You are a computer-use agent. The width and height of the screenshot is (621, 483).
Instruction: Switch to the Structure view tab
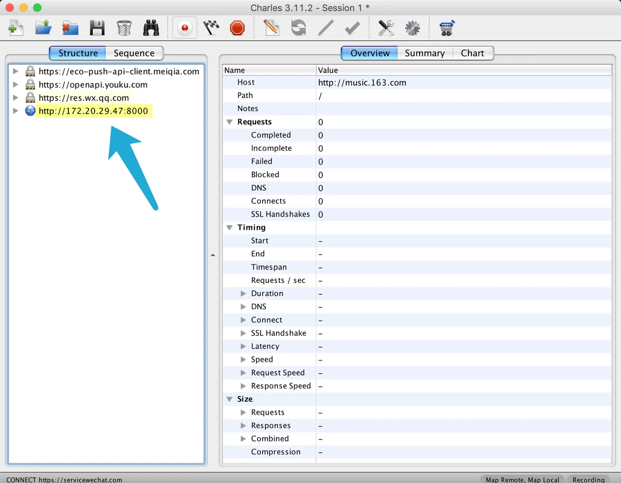pos(78,53)
